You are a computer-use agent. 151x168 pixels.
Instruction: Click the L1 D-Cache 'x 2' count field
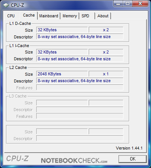click(x=106, y=30)
